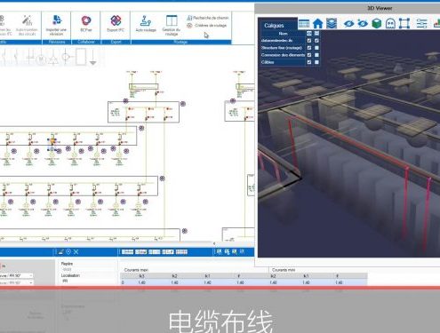Toggle first eye visibility icon in 3D Viewer
The width and height of the screenshot is (440, 333).
pyautogui.click(x=348, y=23)
